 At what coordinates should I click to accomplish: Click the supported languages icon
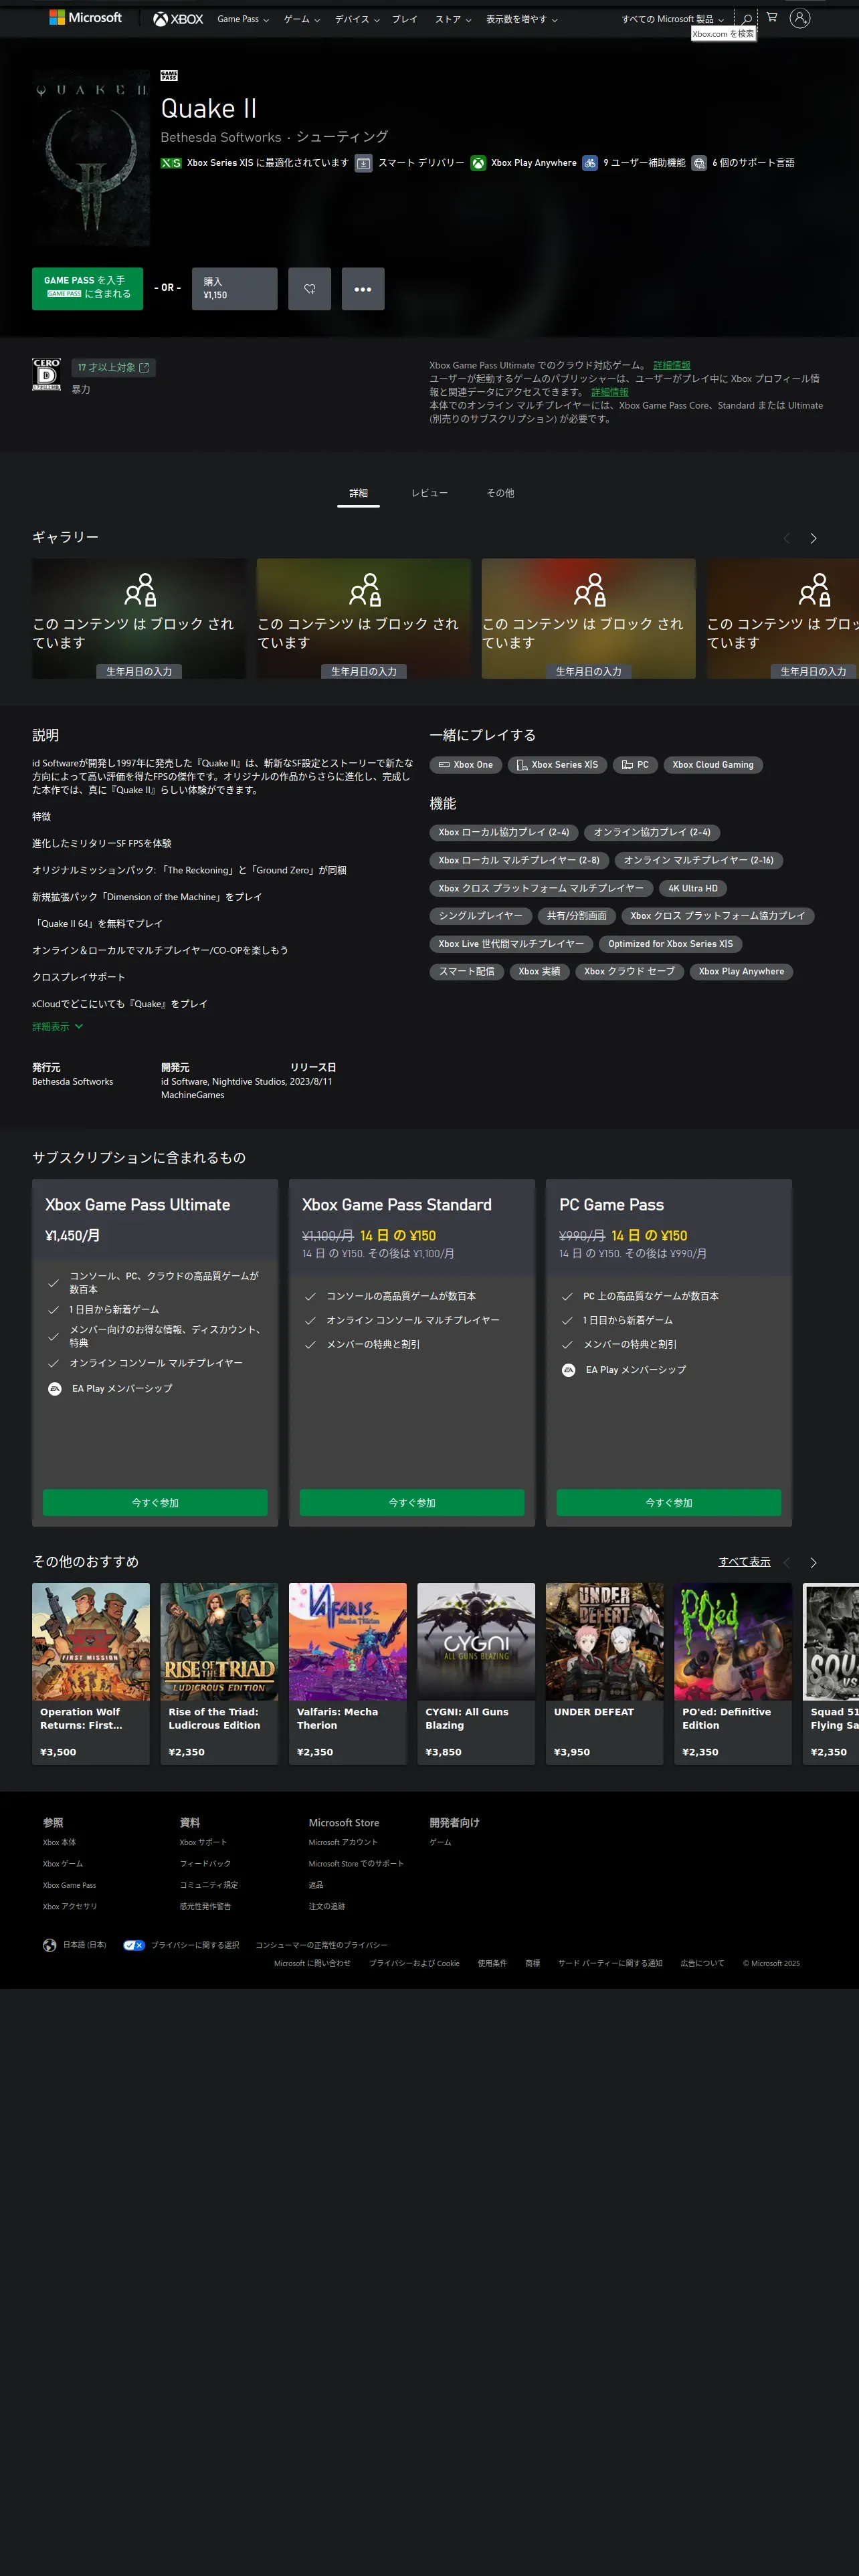(x=699, y=163)
